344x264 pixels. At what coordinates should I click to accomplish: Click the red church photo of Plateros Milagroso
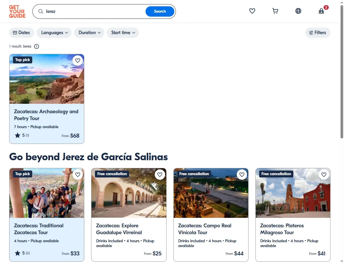tap(293, 193)
